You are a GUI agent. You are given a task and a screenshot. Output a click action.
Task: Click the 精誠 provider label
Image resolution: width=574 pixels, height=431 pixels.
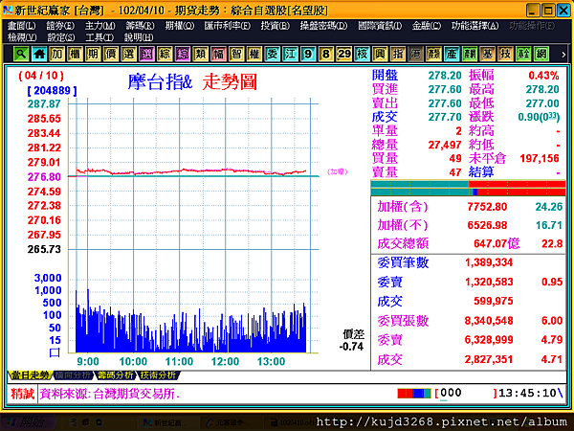(22, 394)
